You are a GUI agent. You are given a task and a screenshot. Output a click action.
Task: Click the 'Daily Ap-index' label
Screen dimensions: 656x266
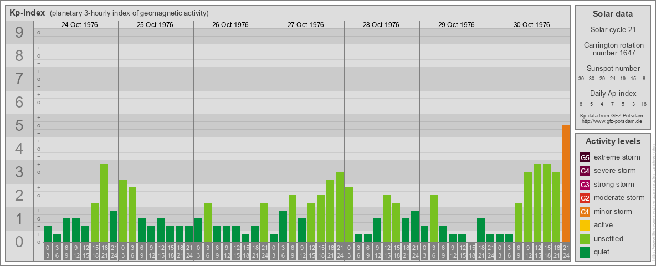click(x=613, y=93)
